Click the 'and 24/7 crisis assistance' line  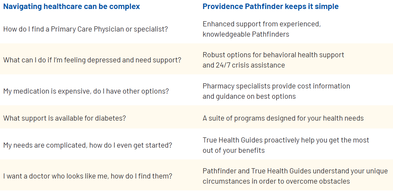243,65
